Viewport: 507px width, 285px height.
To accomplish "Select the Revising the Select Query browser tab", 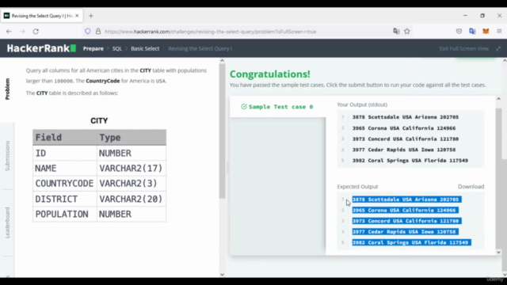I will [x=42, y=16].
